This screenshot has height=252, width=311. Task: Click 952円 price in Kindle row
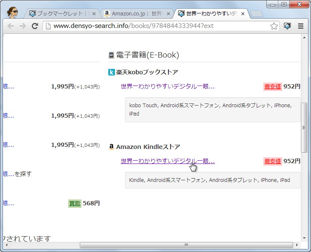point(292,161)
